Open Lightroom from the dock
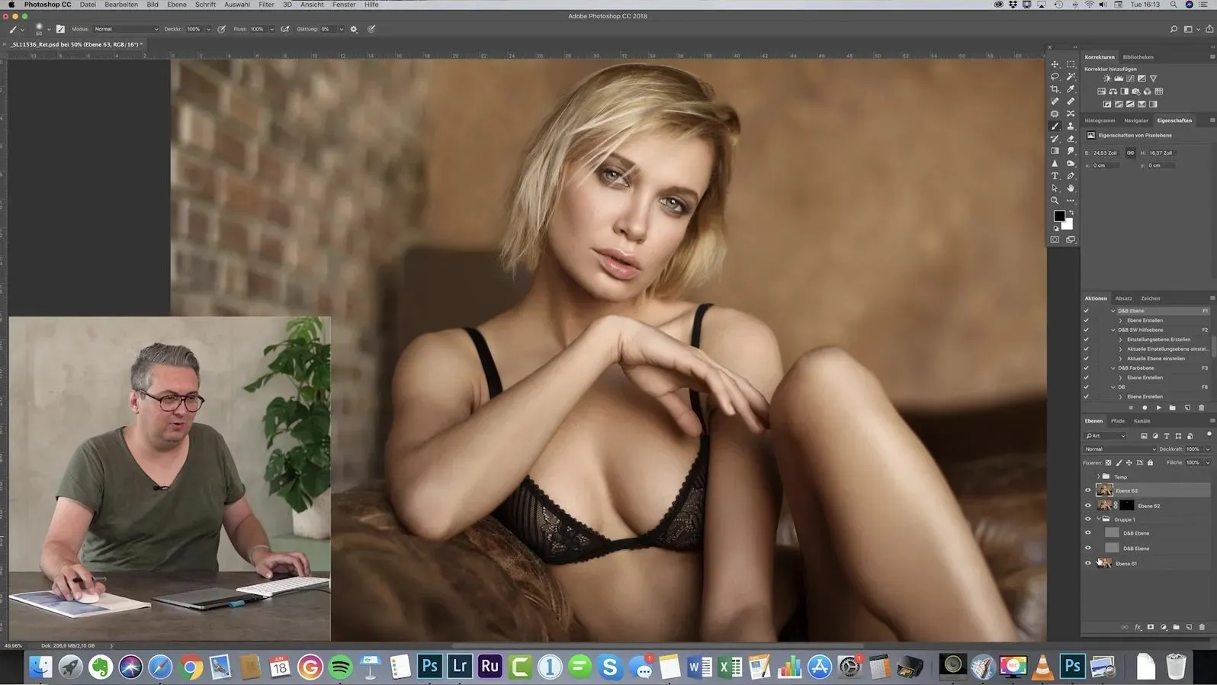 pos(460,666)
